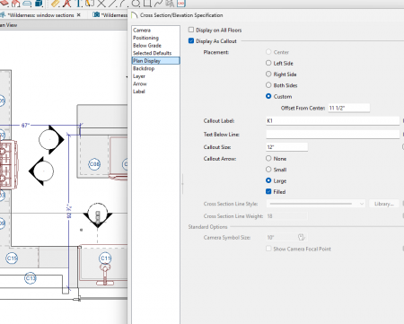Select the ruler dimension tool
Image resolution: width=404 pixels, height=324 pixels.
(56, 3)
